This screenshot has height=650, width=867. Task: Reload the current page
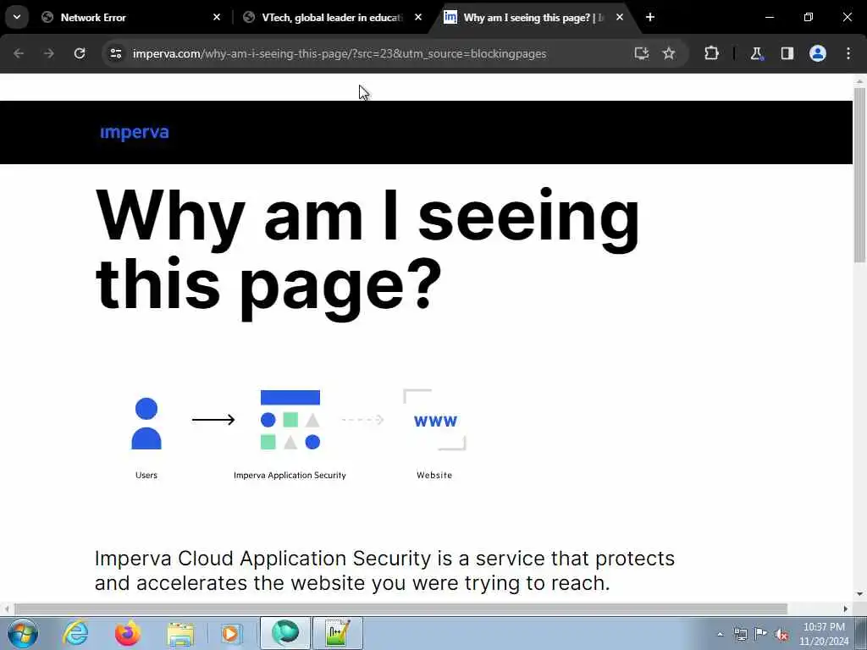pyautogui.click(x=80, y=53)
